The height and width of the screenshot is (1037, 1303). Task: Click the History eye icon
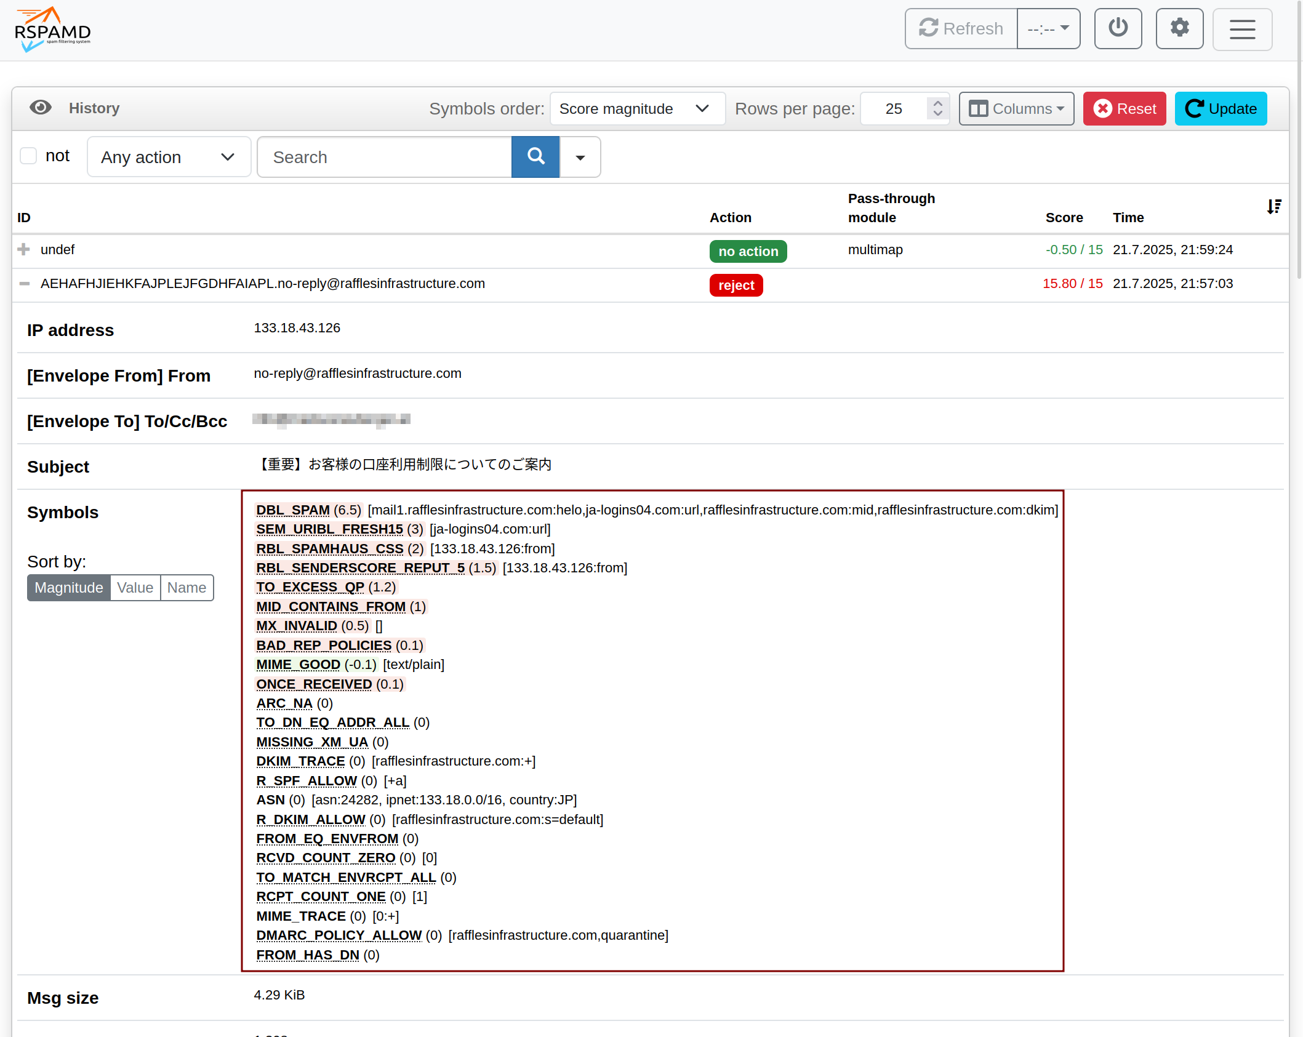pyautogui.click(x=41, y=108)
